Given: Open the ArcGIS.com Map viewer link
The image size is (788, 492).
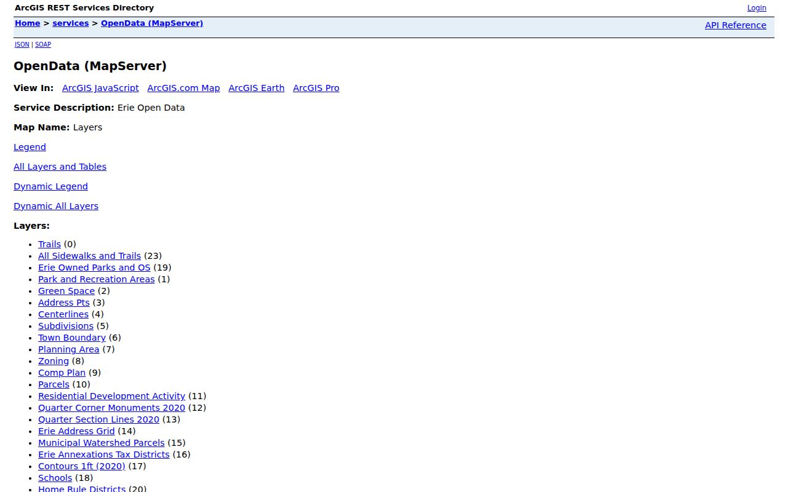Looking at the screenshot, I should point(183,88).
